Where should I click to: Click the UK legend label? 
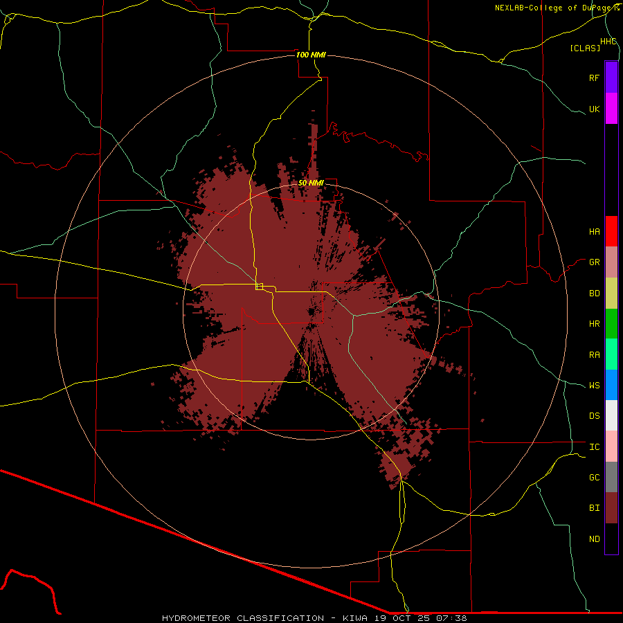click(594, 109)
